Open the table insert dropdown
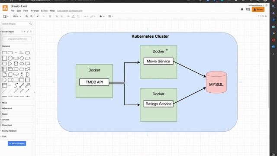 pos(111,16)
